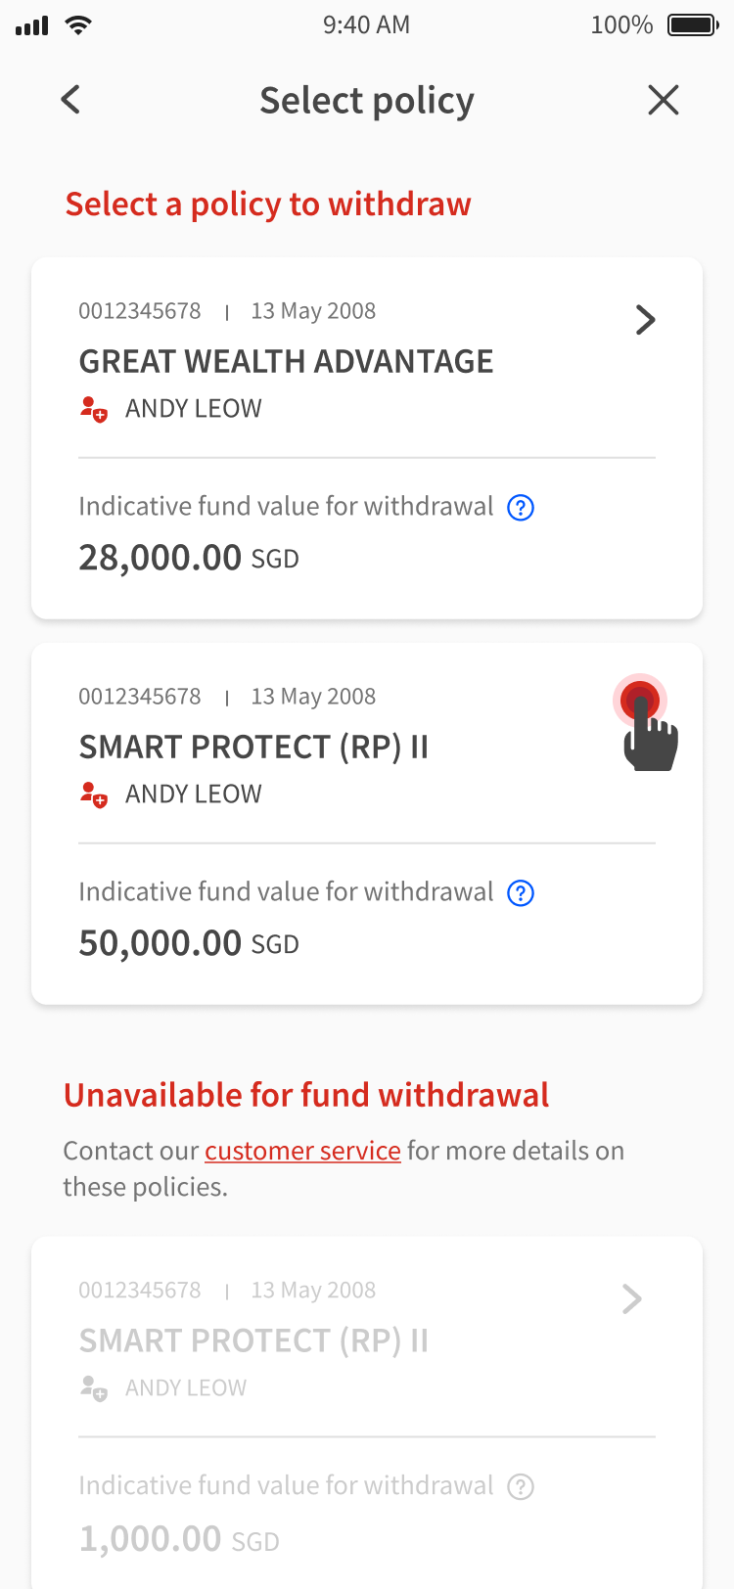Click the customer service link
This screenshot has width=734, height=1589.
pos(302,1151)
